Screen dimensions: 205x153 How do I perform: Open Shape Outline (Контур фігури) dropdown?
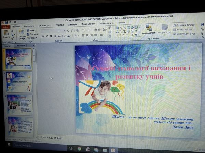pos(183,29)
